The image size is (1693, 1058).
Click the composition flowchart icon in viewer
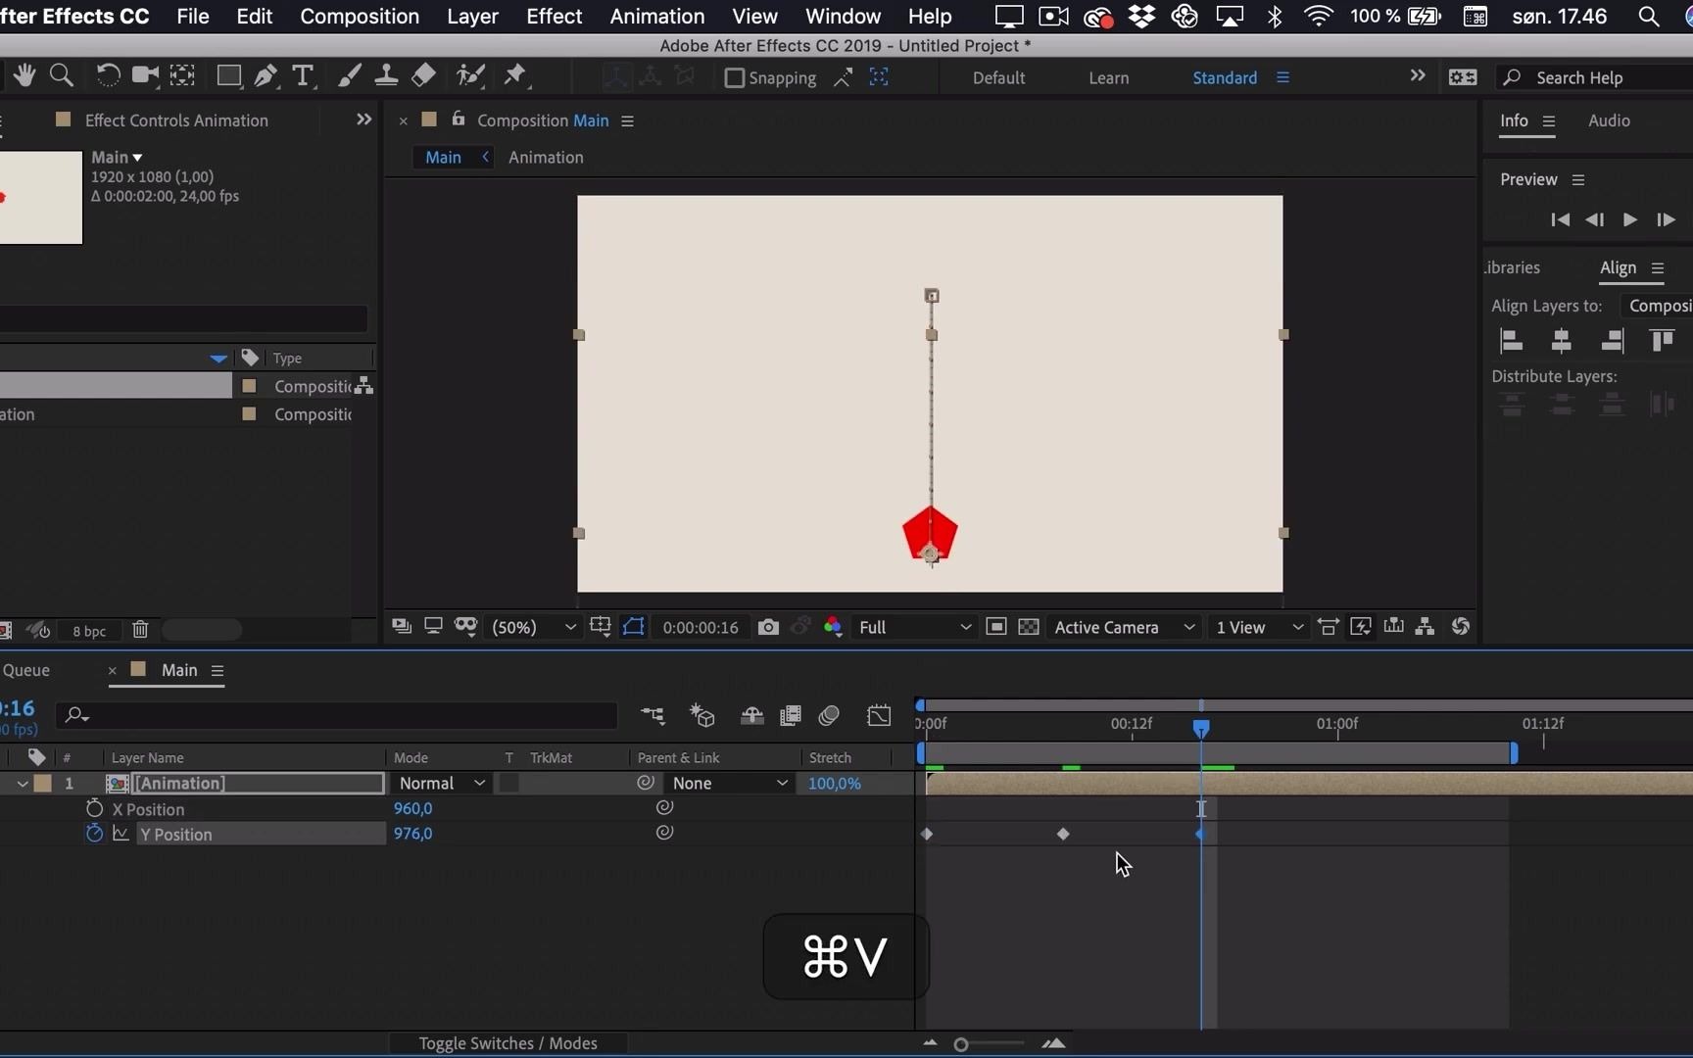(x=1426, y=627)
